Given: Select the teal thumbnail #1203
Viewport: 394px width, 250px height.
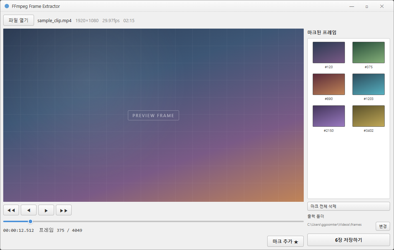Looking at the screenshot, I should click(x=368, y=84).
